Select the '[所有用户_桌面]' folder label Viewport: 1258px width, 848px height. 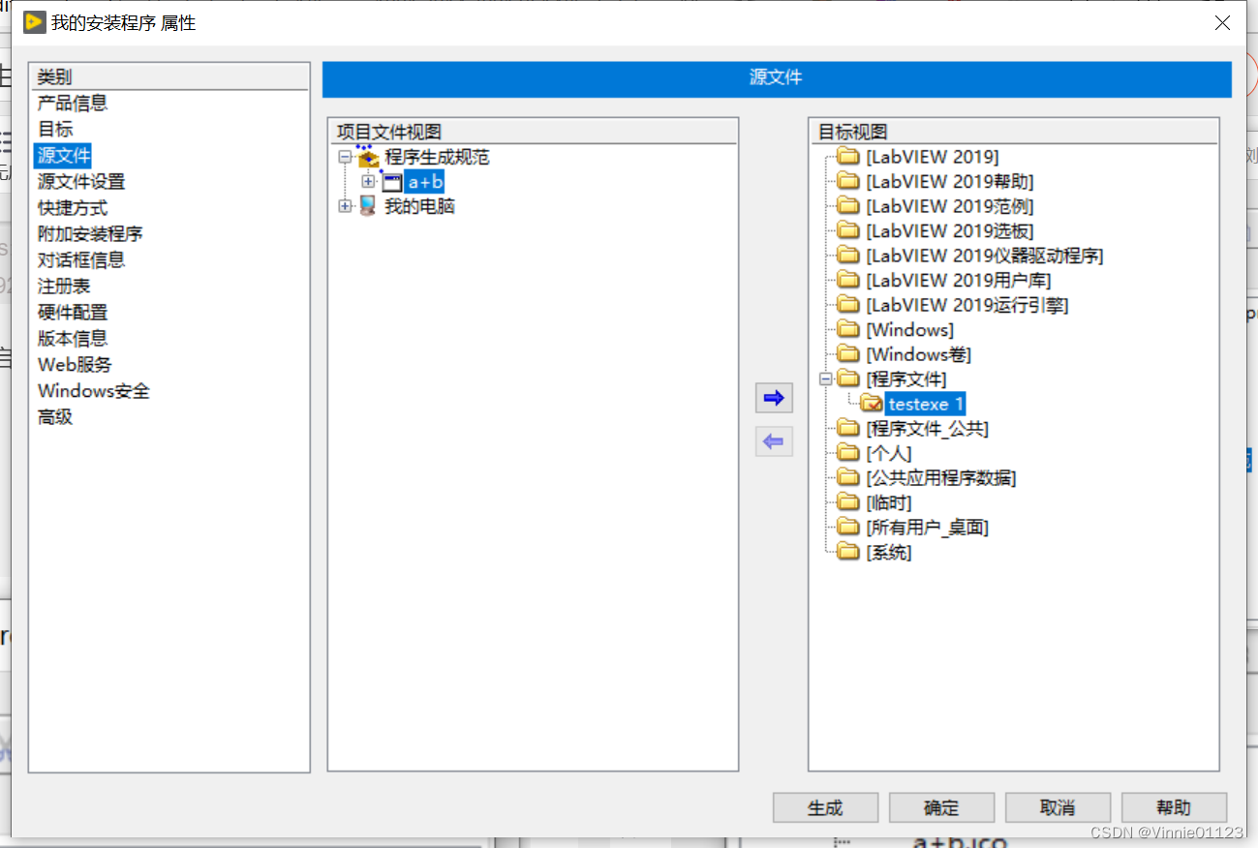coord(928,528)
